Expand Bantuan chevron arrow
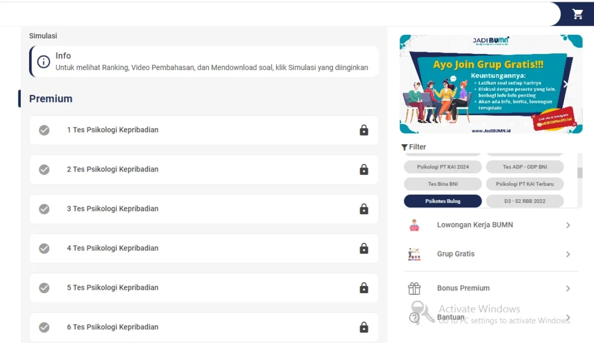The height and width of the screenshot is (343, 594). [568, 318]
